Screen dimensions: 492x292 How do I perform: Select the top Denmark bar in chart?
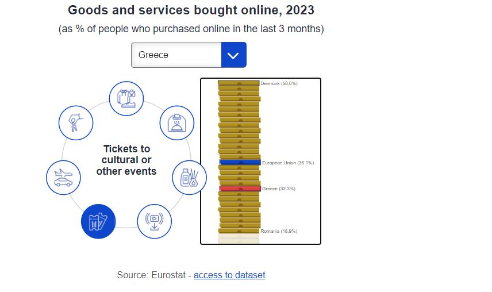(x=239, y=83)
